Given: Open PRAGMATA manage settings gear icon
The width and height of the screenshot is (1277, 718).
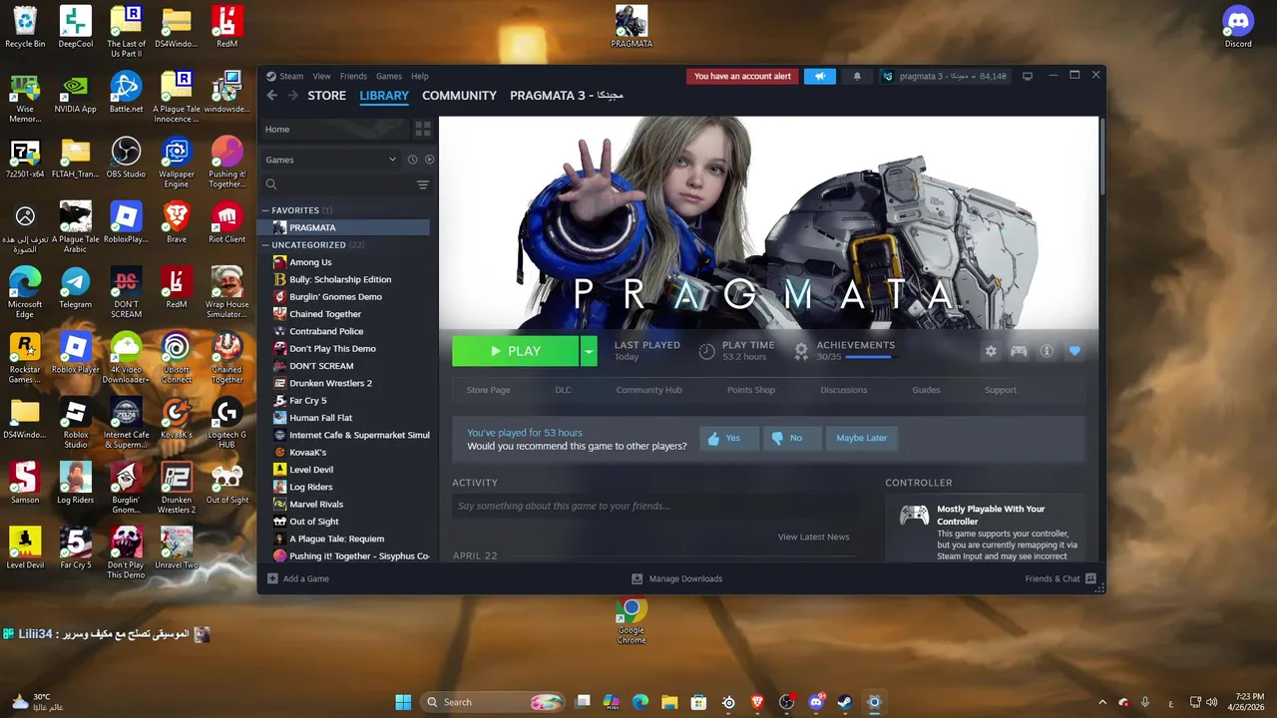Looking at the screenshot, I should (x=991, y=351).
